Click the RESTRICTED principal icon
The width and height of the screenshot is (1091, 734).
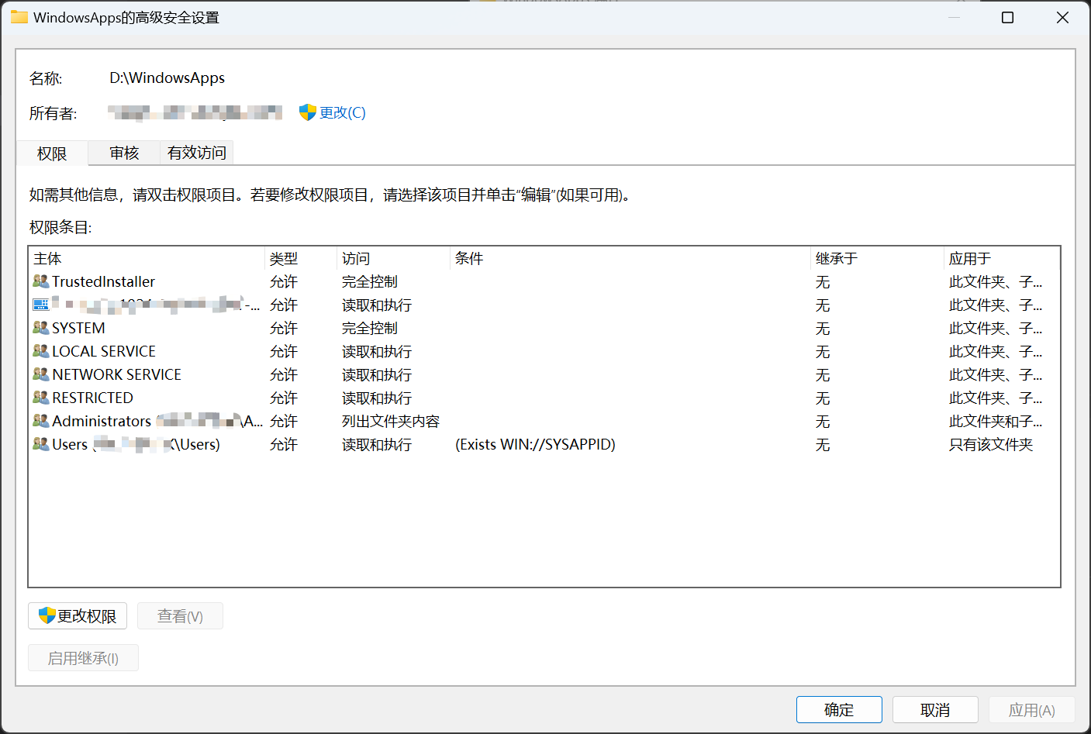[x=40, y=398]
